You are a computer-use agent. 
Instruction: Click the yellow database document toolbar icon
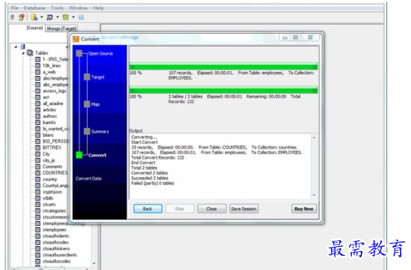pos(34,17)
